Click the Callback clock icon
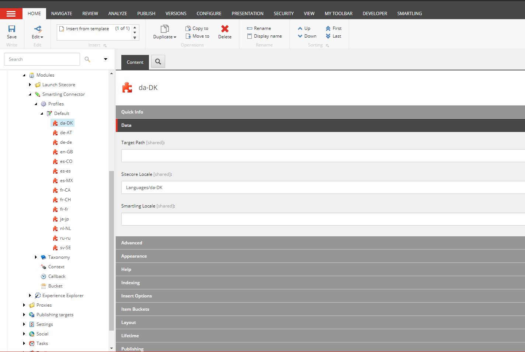525x352 pixels. tap(44, 276)
